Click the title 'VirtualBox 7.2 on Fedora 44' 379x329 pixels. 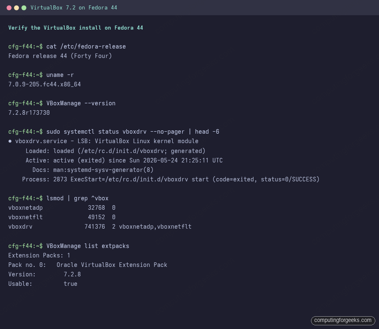tap(74, 8)
